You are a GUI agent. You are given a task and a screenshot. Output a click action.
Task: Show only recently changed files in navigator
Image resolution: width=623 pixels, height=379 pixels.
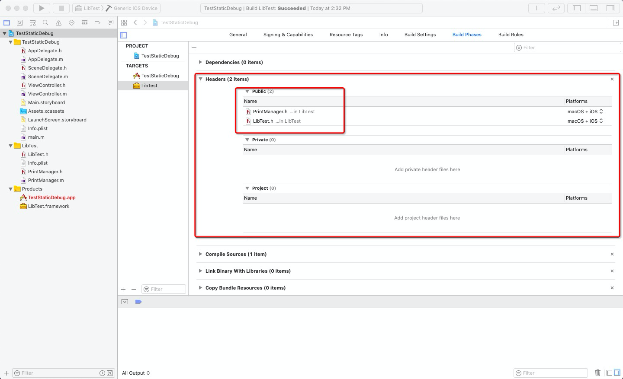(102, 373)
